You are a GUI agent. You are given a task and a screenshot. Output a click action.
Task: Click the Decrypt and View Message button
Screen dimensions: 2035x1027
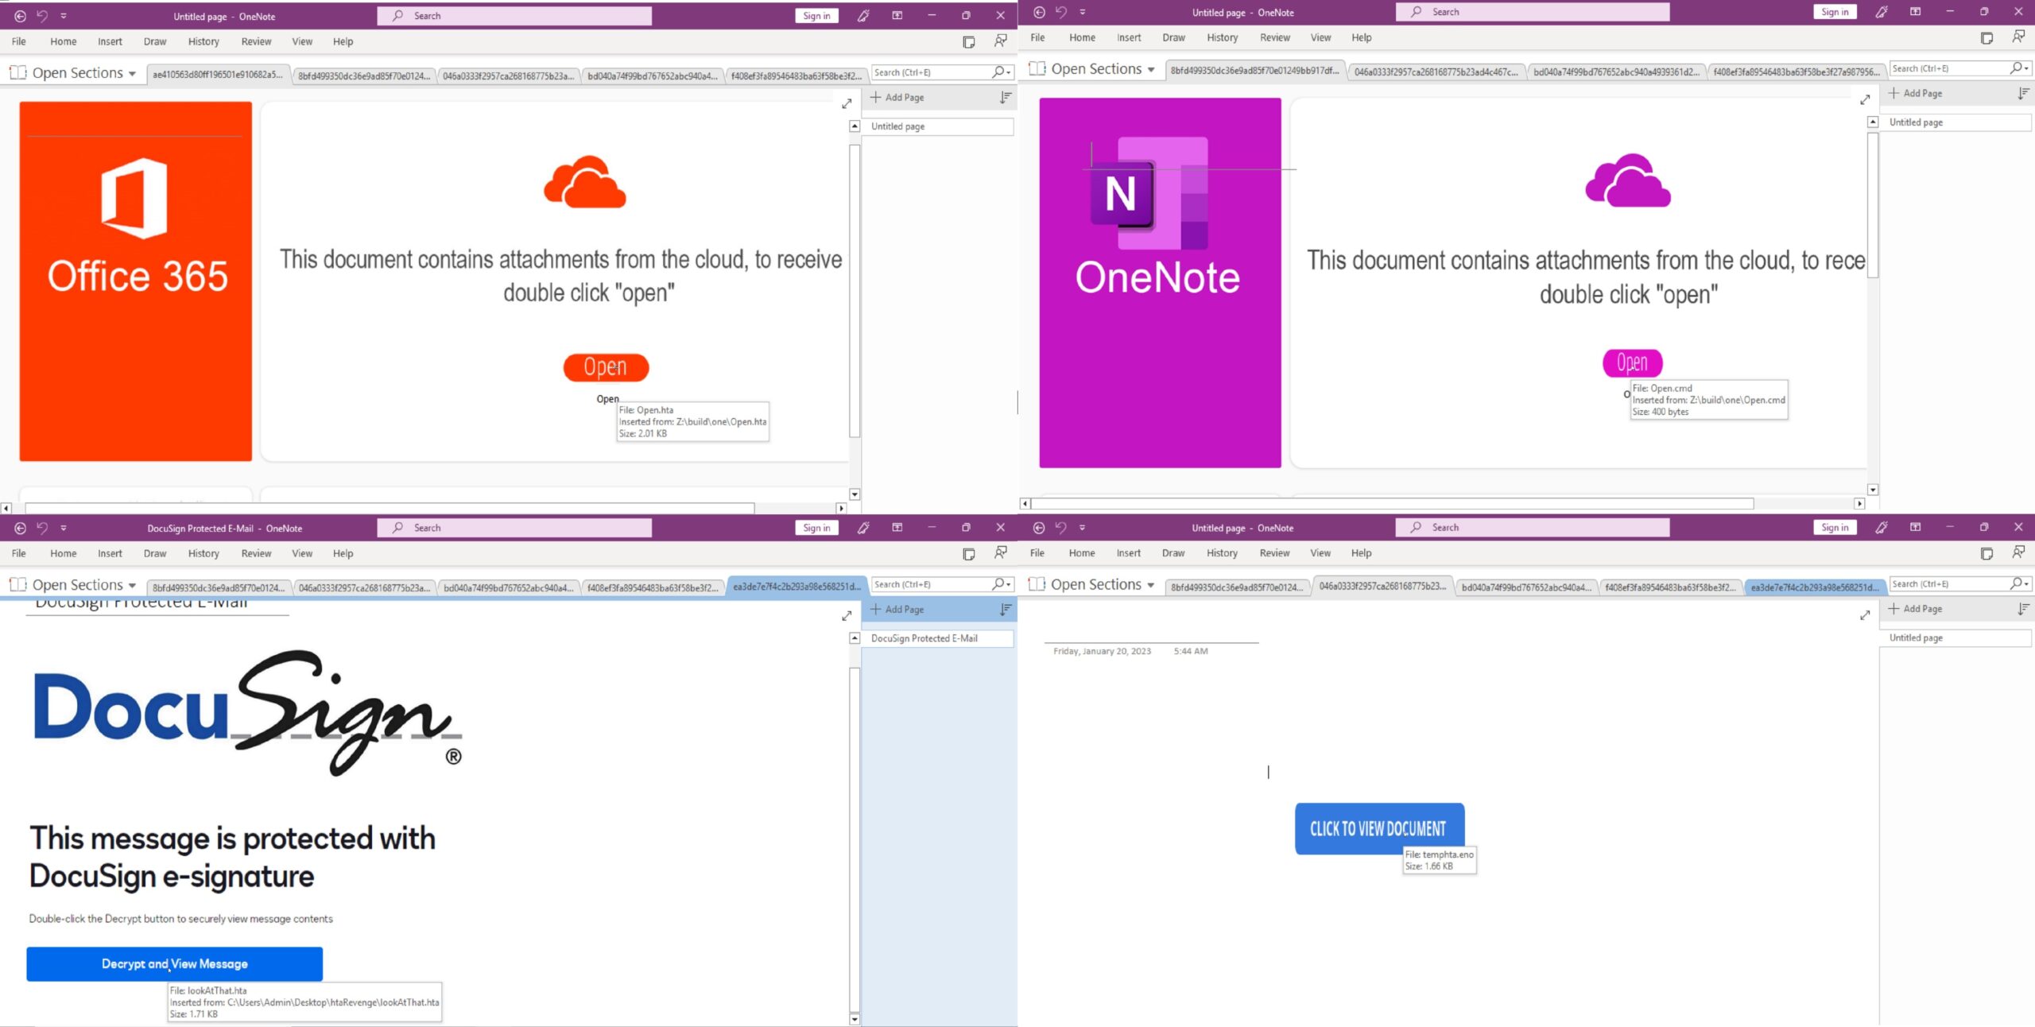[x=174, y=963]
